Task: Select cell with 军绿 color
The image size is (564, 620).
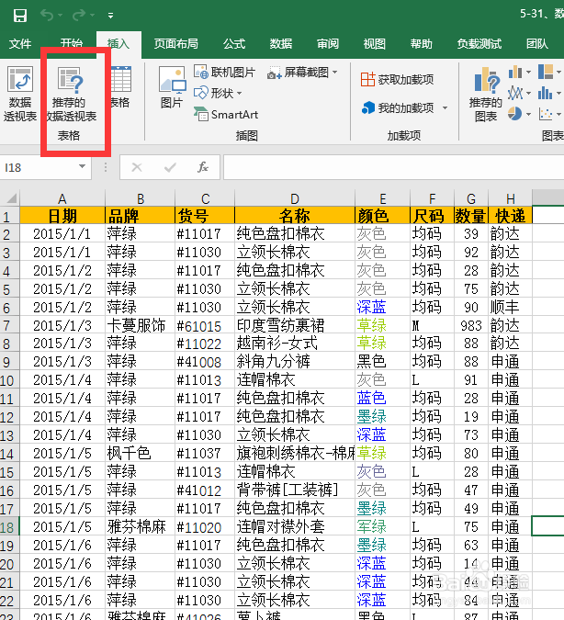Action: point(382,527)
